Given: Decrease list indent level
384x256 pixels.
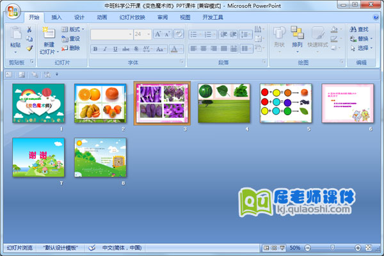Looking at the screenshot, I should [223, 35].
